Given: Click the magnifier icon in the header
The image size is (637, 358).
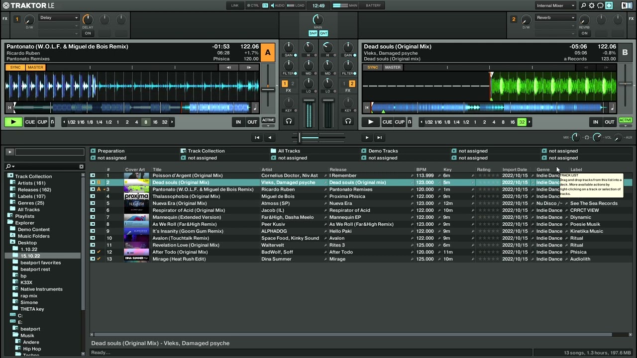Looking at the screenshot, I should click(584, 5).
